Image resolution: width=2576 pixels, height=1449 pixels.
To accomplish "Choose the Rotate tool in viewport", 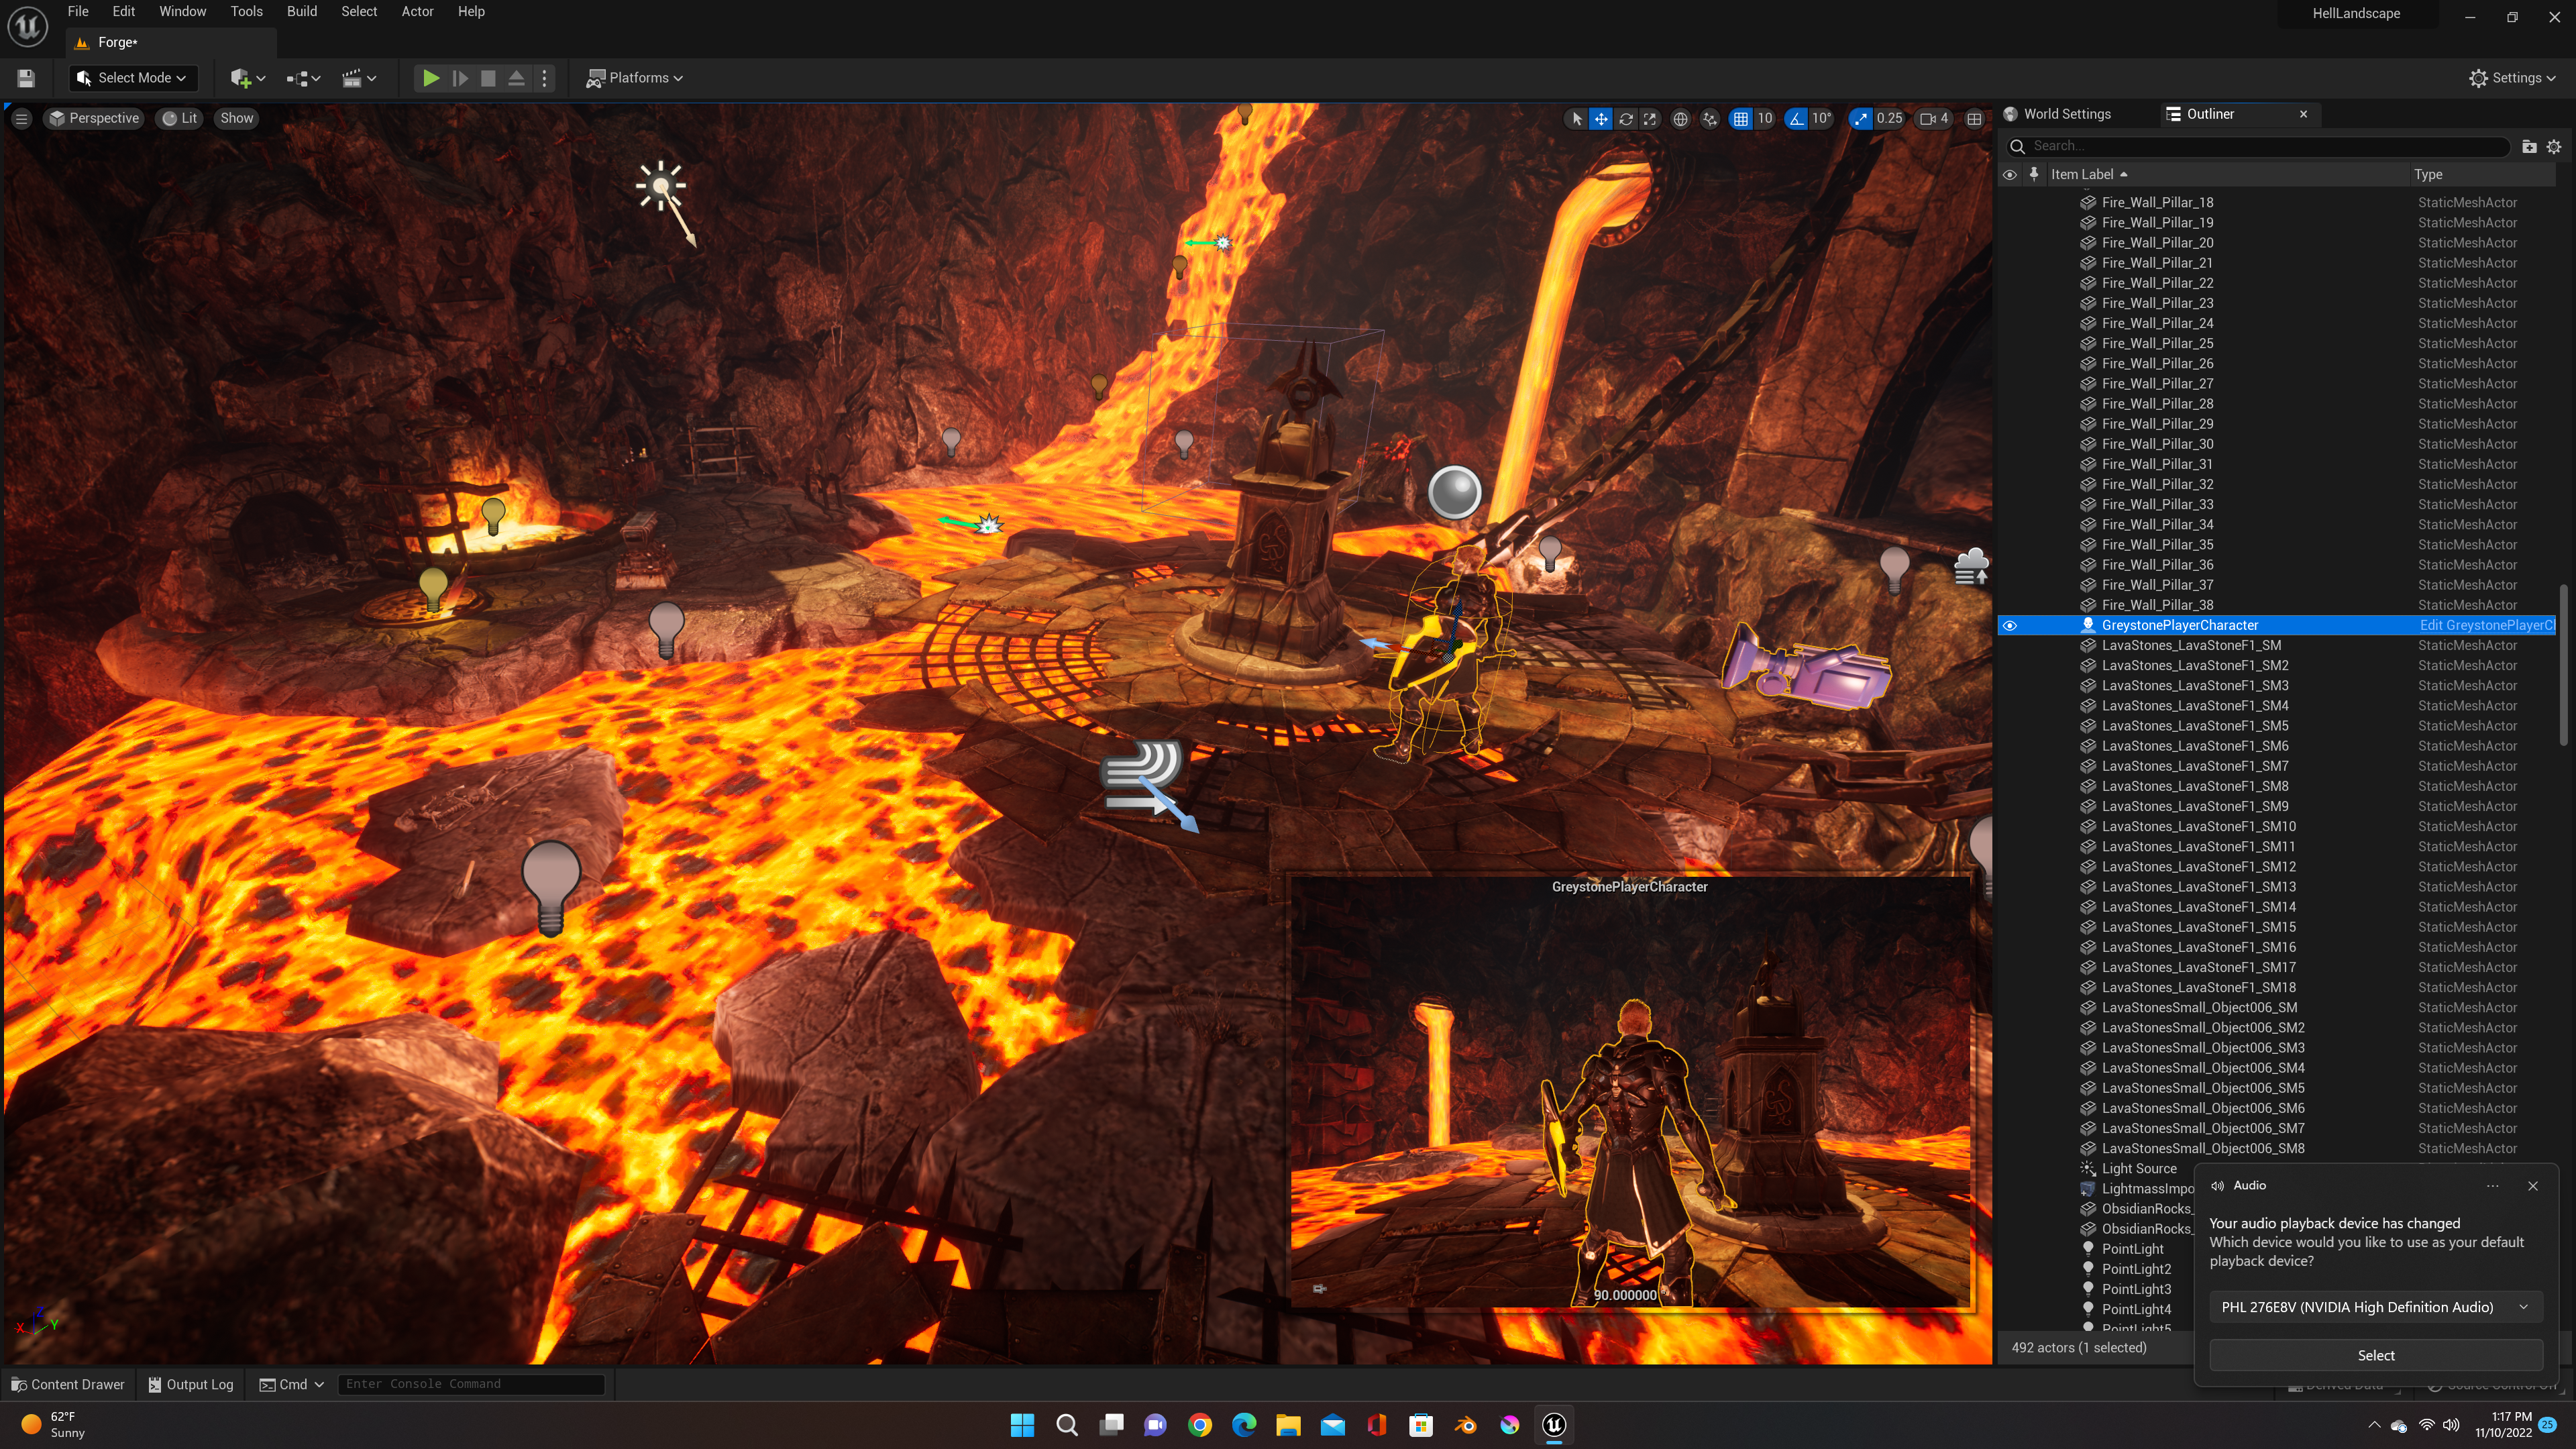I will [x=1626, y=119].
